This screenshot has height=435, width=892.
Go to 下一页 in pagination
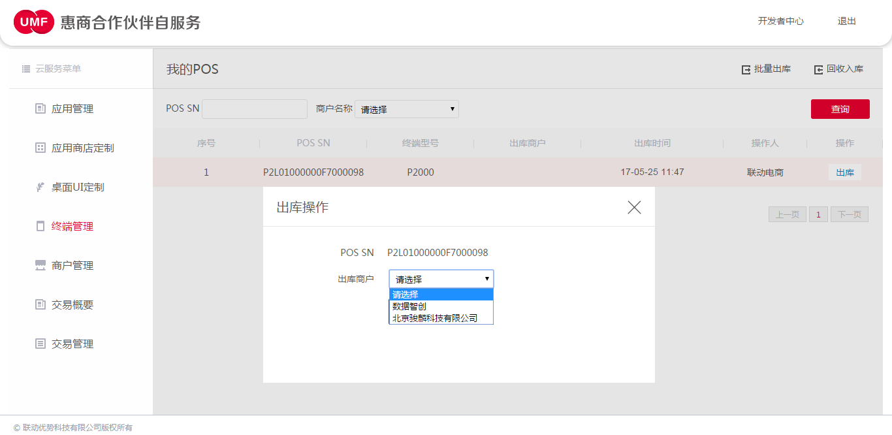(849, 214)
